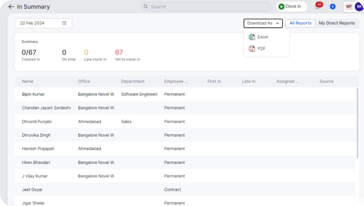Screen dimensions: 364x206
Task: Click the Assigned column header
Action: point(288,81)
